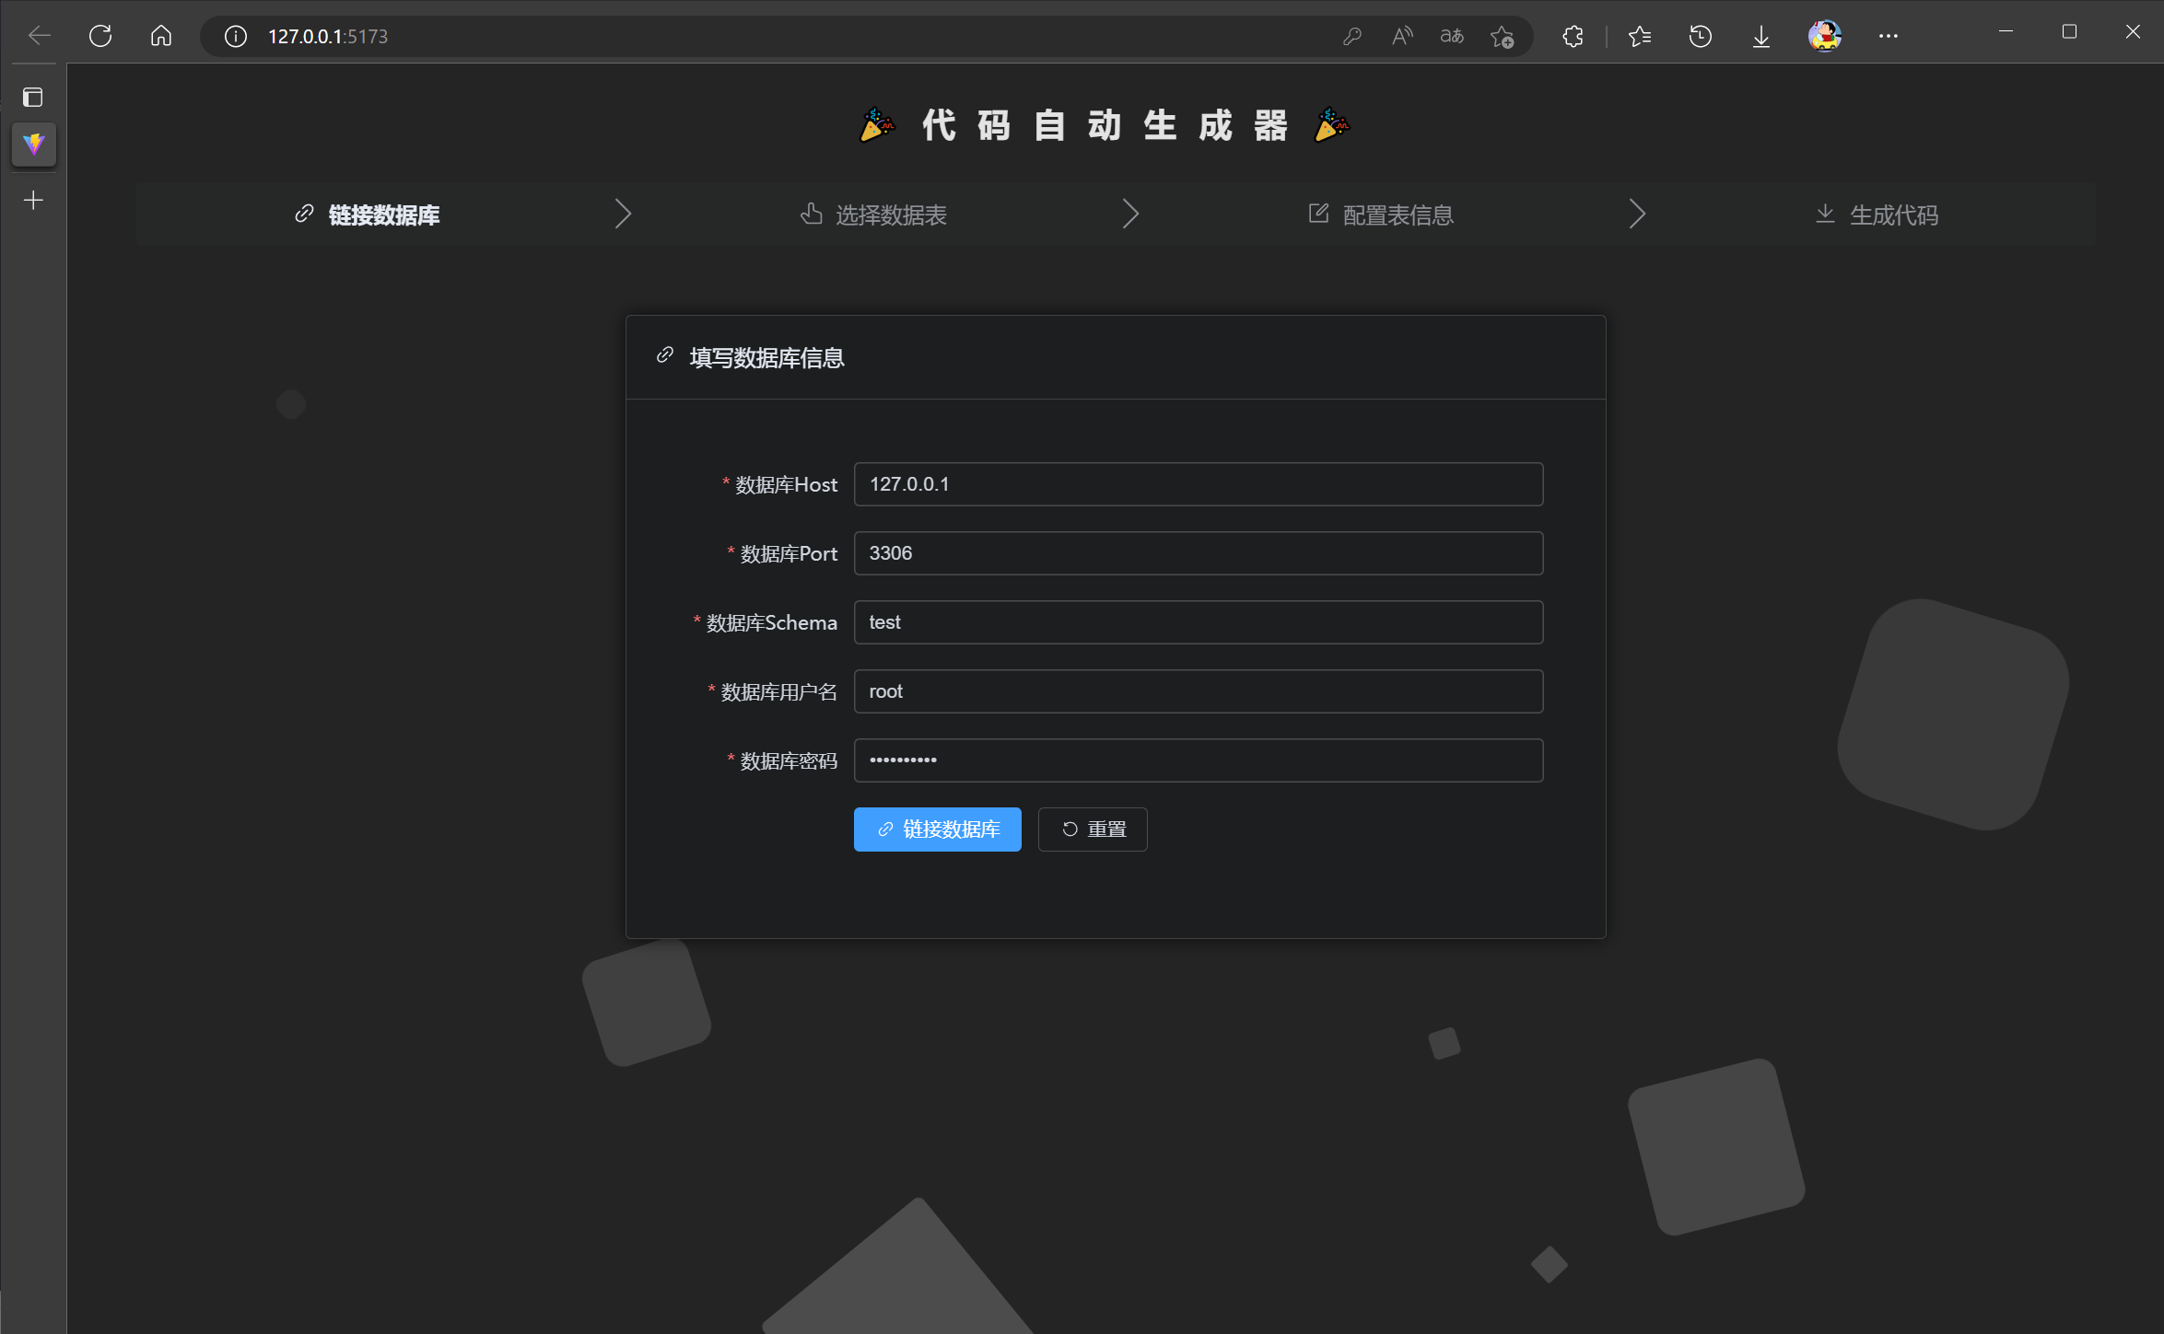Click the 重置 reset button
The height and width of the screenshot is (1334, 2164).
pos(1093,829)
